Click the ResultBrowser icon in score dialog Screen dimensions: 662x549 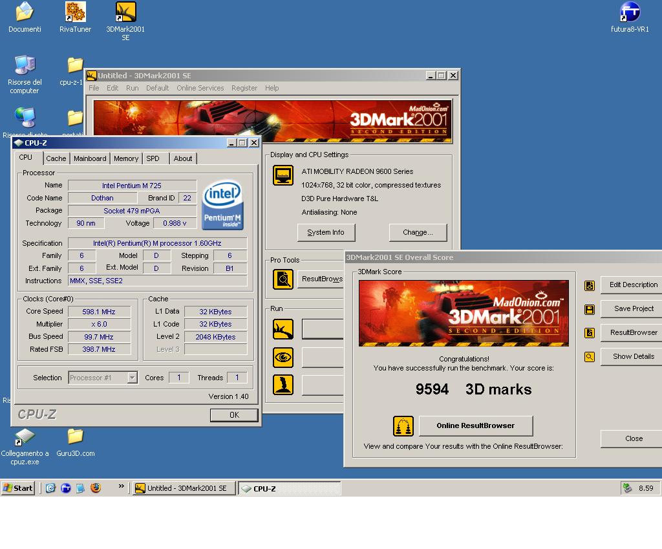pos(590,333)
